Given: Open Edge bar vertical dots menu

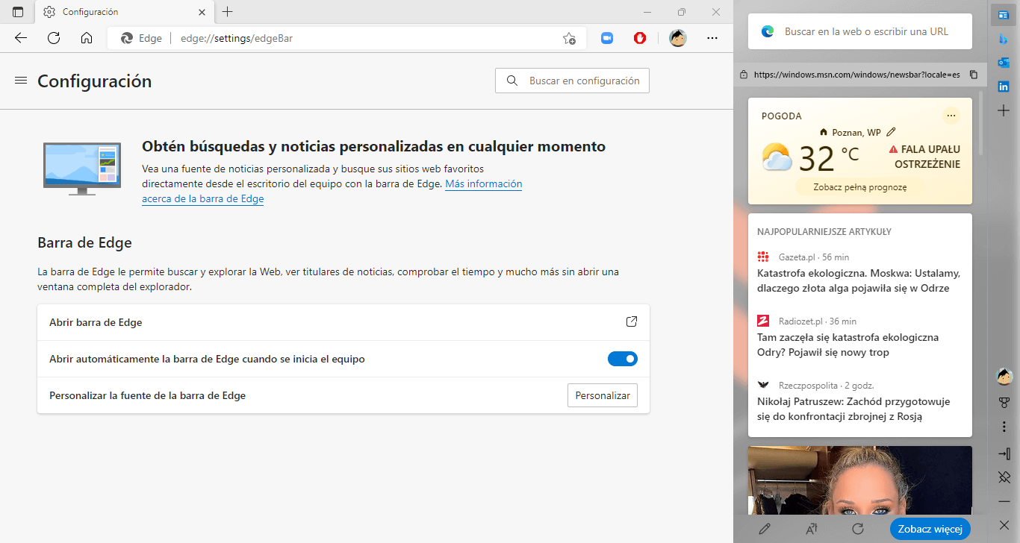Looking at the screenshot, I should tap(1004, 427).
